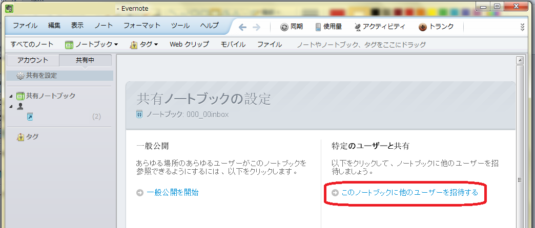
Task: Maximize the Evernote window
Action: [497, 6]
